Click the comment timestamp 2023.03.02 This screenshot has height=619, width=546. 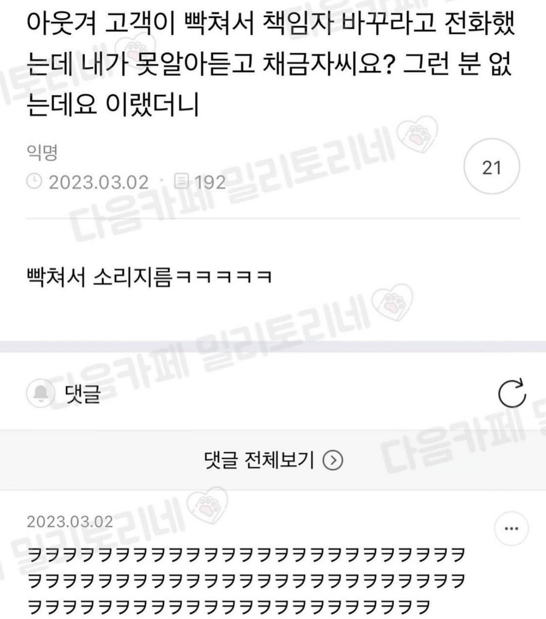point(70,521)
